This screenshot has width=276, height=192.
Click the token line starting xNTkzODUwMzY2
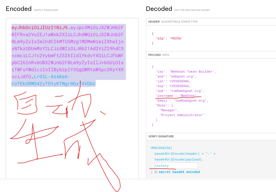(68, 49)
